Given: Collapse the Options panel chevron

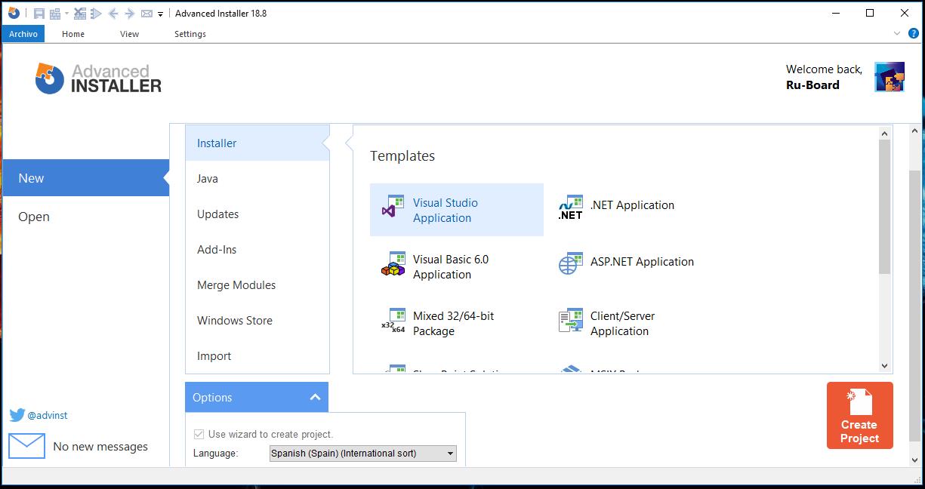Looking at the screenshot, I should (x=316, y=397).
